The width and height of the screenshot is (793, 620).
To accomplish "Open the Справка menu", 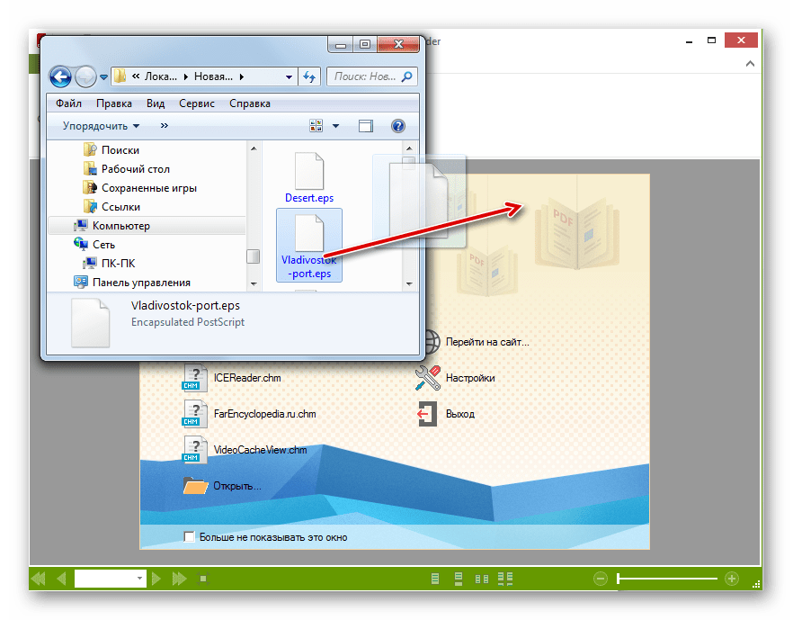I will click(x=250, y=103).
